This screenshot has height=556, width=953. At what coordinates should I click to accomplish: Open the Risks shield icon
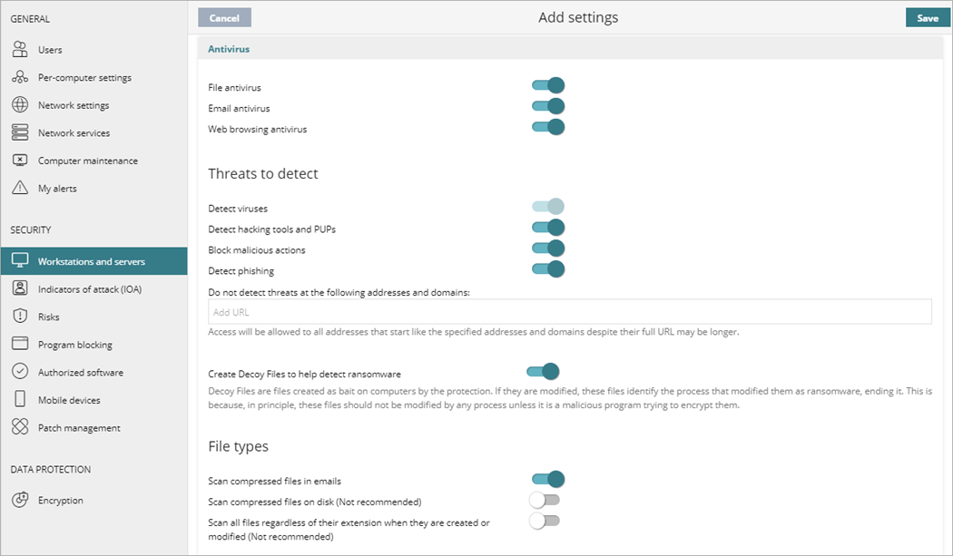click(20, 317)
